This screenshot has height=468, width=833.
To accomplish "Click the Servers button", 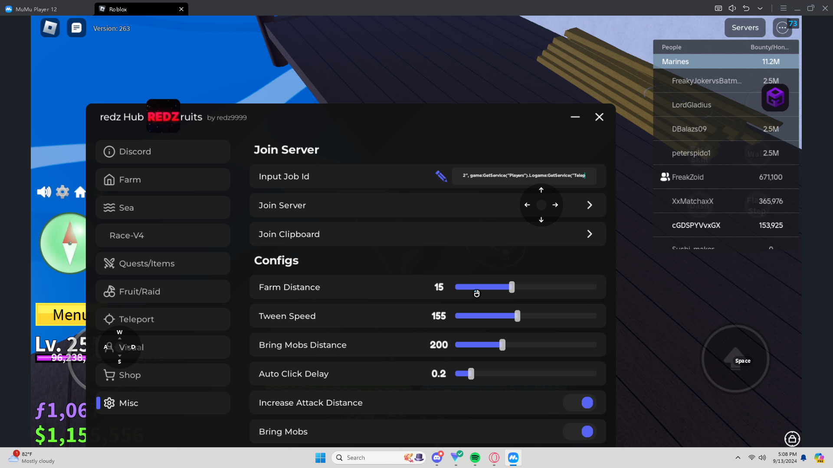I will (745, 28).
